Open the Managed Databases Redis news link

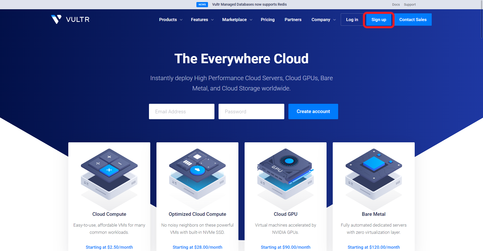pyautogui.click(x=249, y=4)
